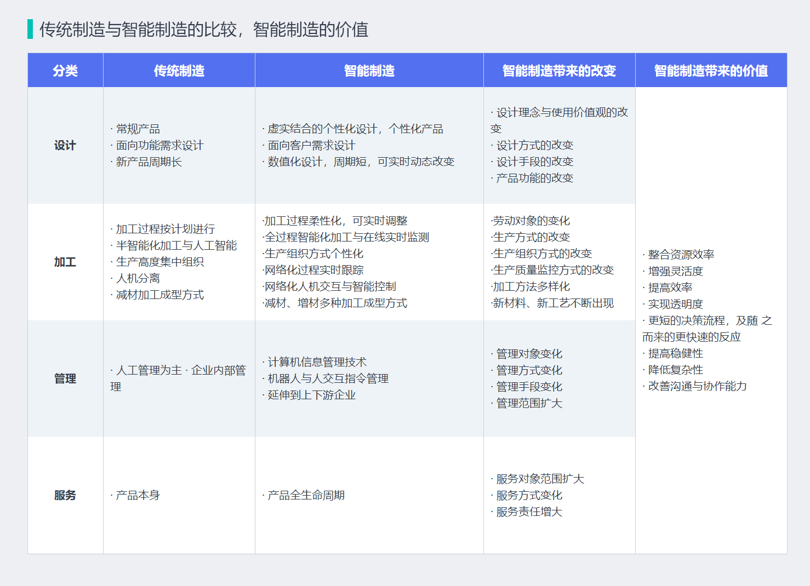
Task: Select the 智能制造 column header
Action: tap(369, 71)
